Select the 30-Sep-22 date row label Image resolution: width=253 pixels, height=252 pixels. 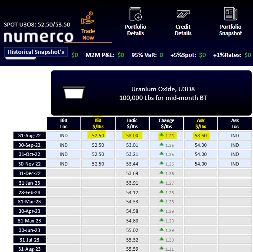pyautogui.click(x=30, y=145)
